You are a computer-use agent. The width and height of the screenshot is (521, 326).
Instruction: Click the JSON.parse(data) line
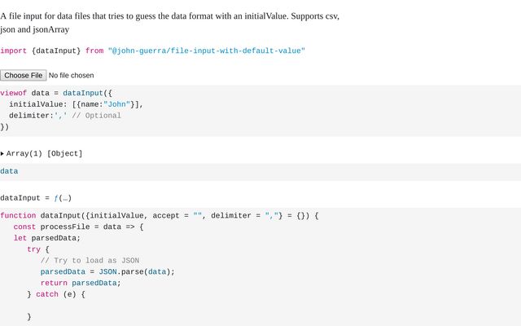tap(107, 271)
